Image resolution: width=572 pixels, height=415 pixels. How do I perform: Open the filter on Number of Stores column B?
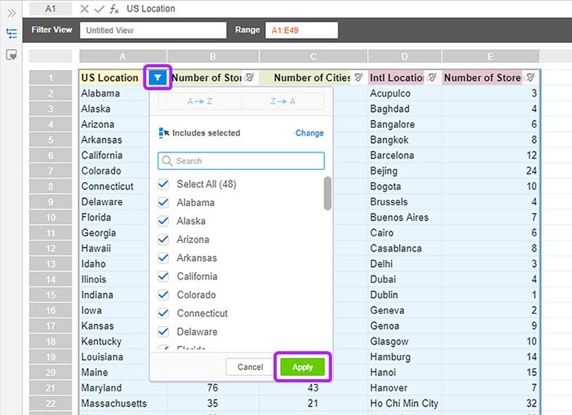250,77
